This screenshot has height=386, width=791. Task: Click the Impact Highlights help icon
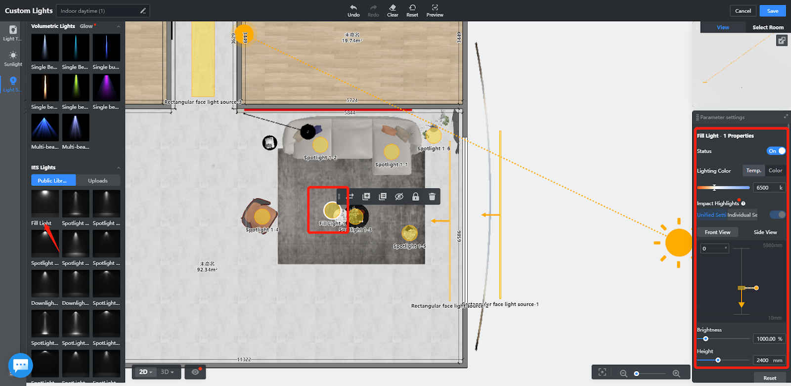click(743, 204)
